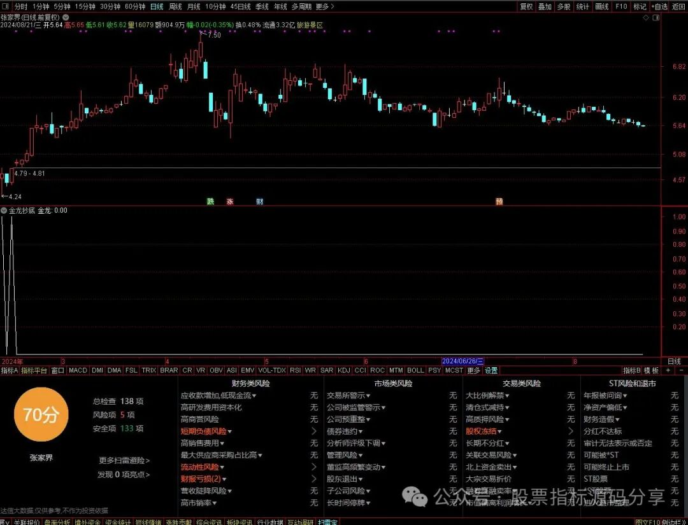Click highlighted date 2024/06/26 on timeline
The height and width of the screenshot is (525, 688).
(462, 361)
